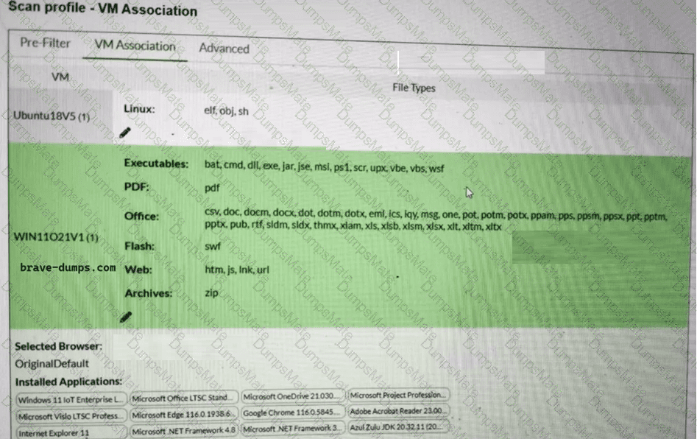The image size is (697, 439).
Task: Open the Advanced tab
Action: [223, 48]
